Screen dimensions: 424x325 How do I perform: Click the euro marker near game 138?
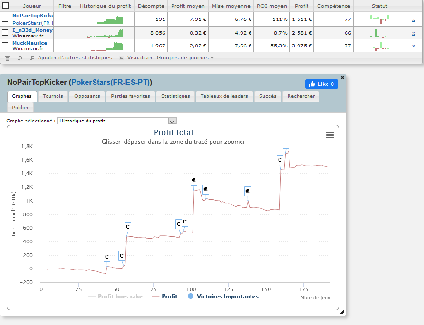tap(248, 191)
